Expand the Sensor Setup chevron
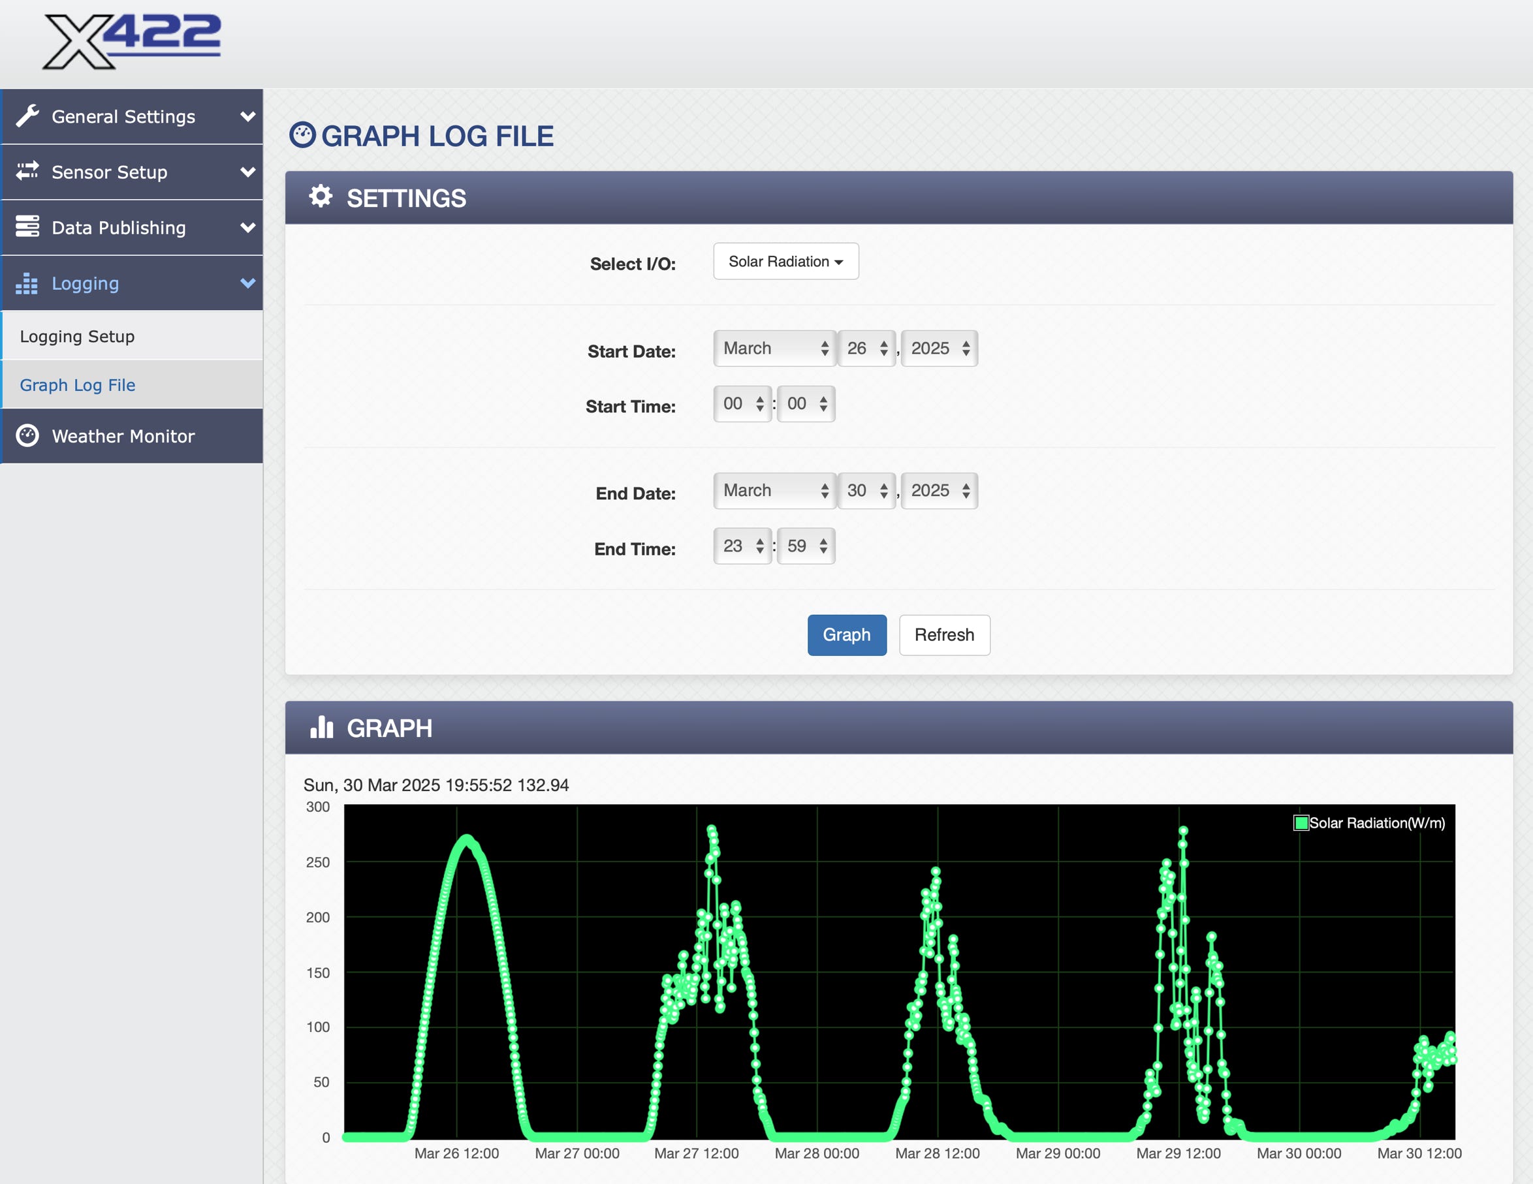This screenshot has height=1184, width=1533. tap(248, 172)
